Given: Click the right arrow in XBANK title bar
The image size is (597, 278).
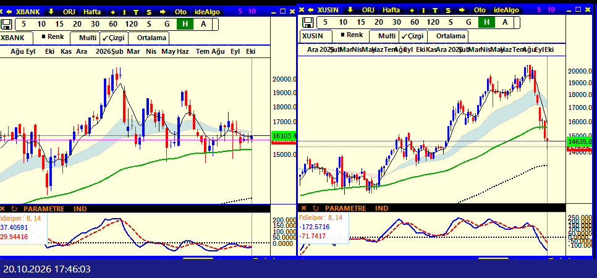Looking at the screenshot, I should pyautogui.click(x=163, y=12).
